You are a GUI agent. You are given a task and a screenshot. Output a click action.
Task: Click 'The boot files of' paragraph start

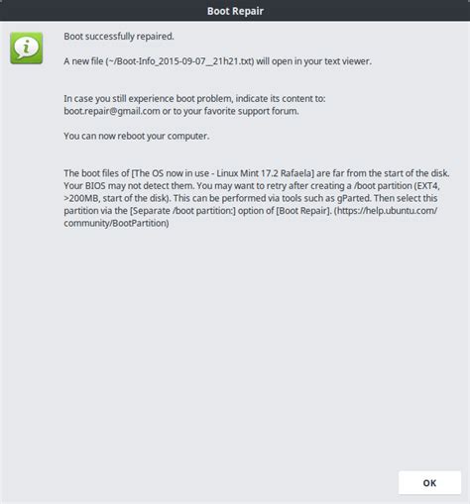tap(96, 173)
